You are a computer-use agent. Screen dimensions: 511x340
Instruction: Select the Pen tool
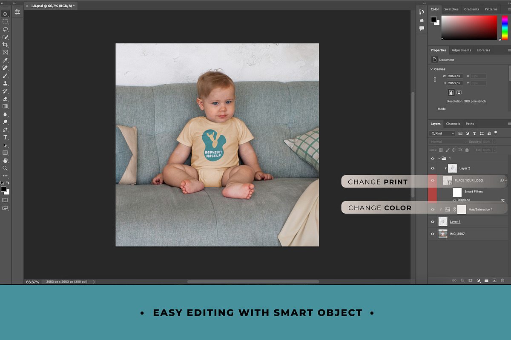6,130
